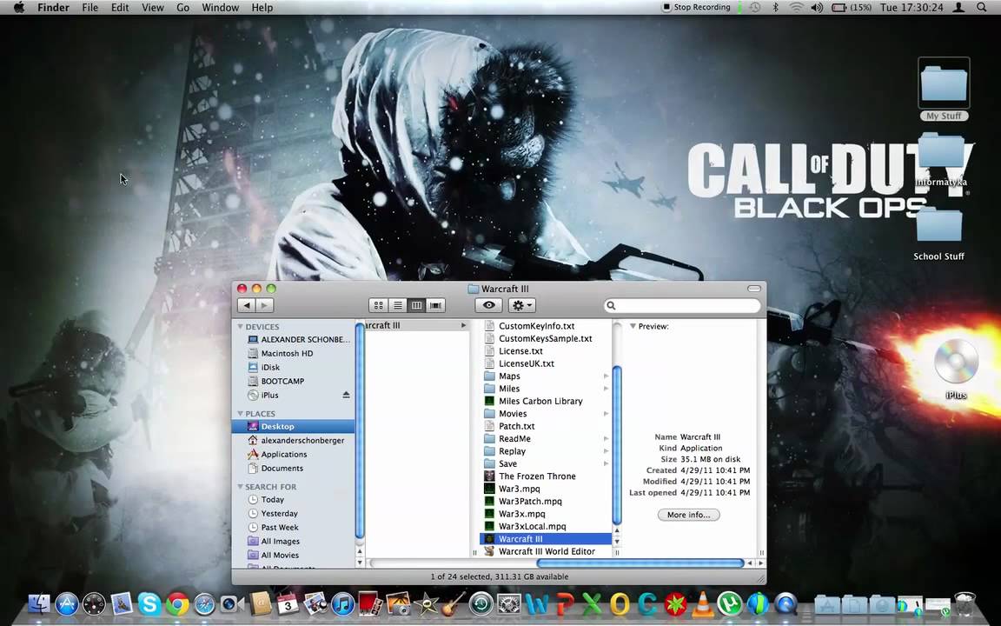Click Stop Recording in menu bar
1001x626 pixels.
(x=696, y=8)
